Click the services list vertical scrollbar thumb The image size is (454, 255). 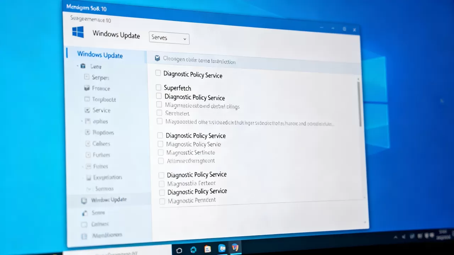359,104
